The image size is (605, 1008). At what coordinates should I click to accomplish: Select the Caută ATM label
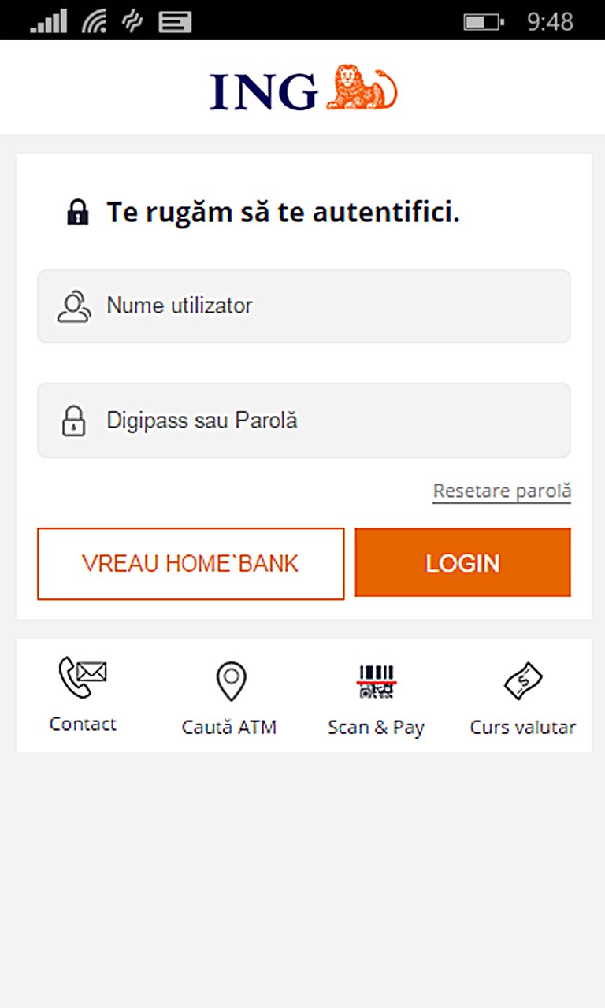[229, 727]
